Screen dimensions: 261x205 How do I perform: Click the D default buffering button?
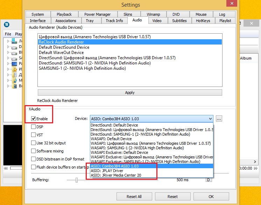coord(209,180)
